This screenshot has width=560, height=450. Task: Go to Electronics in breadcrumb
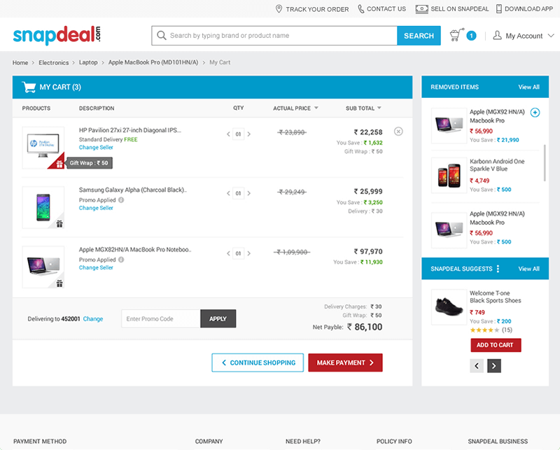click(54, 63)
